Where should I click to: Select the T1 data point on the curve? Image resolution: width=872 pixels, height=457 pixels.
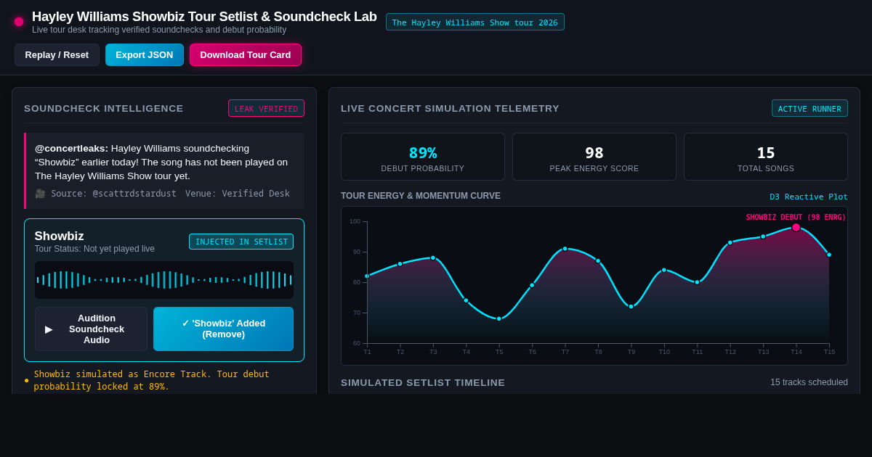[x=367, y=276]
